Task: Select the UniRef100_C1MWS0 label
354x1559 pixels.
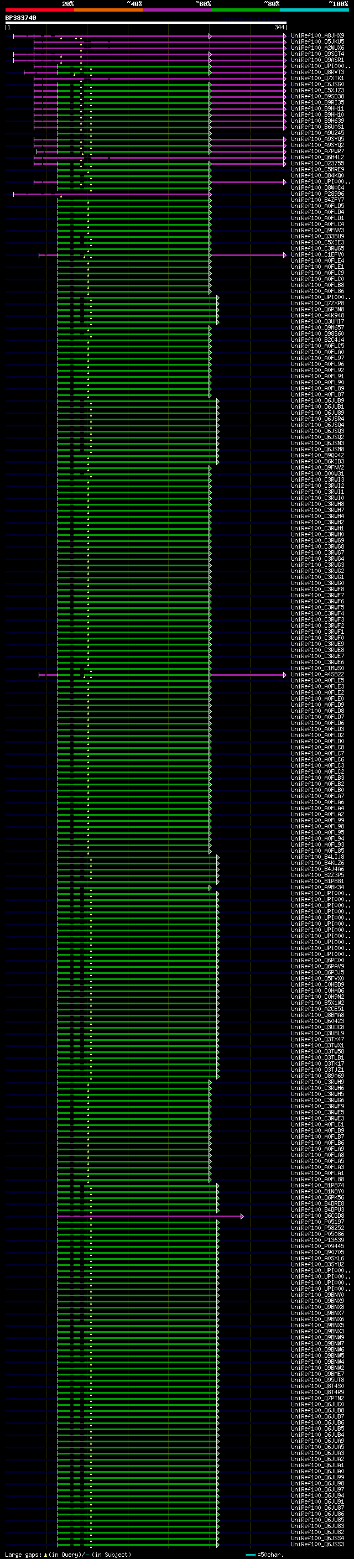Action: pyautogui.click(x=317, y=668)
